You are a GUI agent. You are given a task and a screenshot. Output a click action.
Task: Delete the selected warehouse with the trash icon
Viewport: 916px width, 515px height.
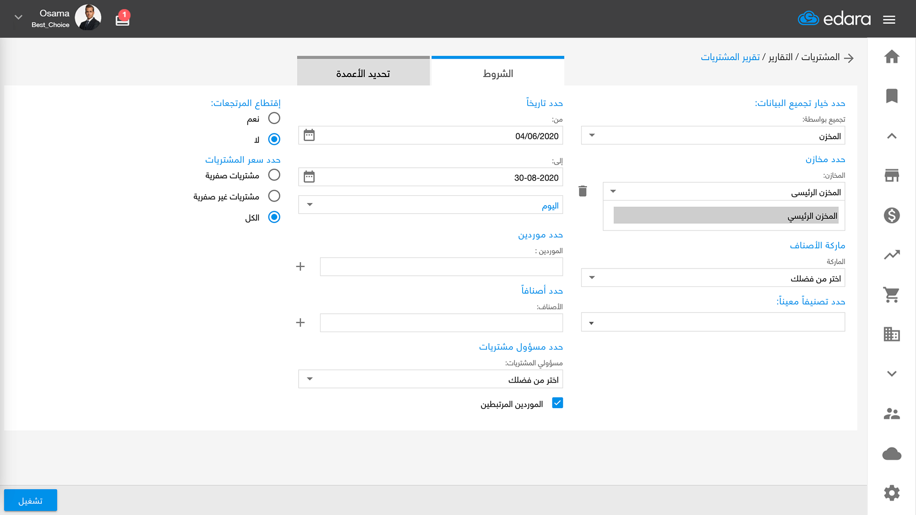[583, 191]
